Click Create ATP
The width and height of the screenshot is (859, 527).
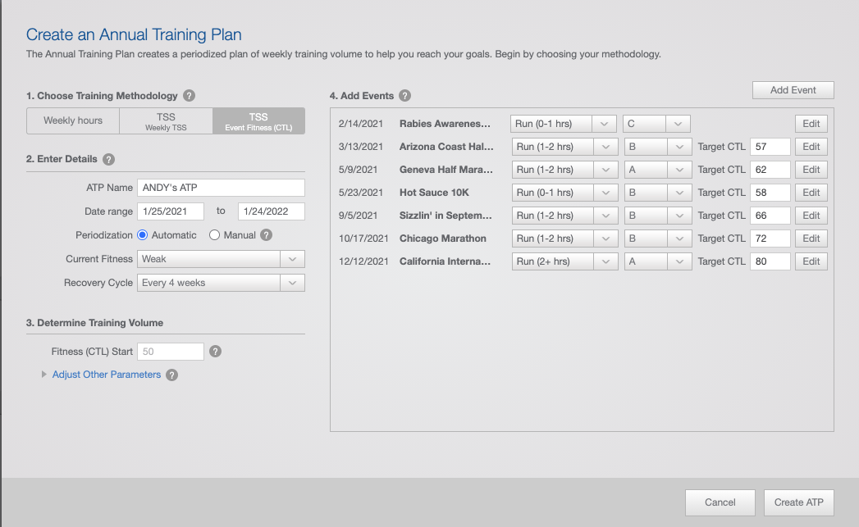798,502
